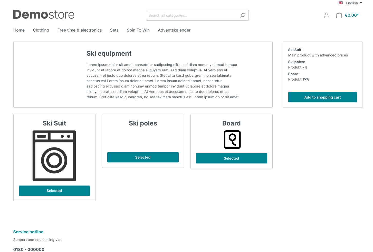Screen dimensions: 373x252
Task: Toggle Selected button under Ski poles
Action: coord(143,157)
